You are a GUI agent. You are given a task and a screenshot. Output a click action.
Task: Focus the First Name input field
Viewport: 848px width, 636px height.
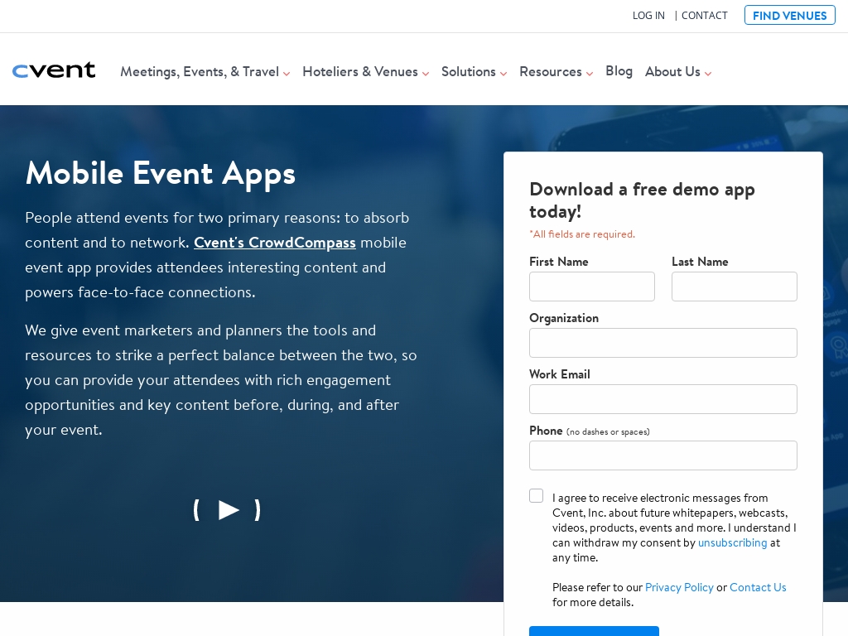591,287
